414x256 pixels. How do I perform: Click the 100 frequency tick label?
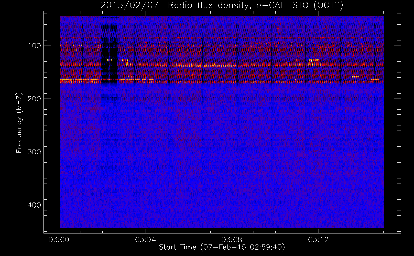click(x=35, y=46)
